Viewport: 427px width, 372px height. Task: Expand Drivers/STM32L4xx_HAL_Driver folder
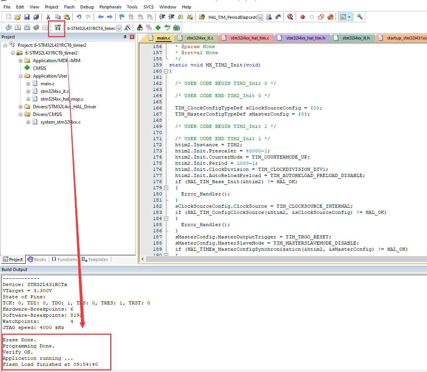tap(20, 106)
